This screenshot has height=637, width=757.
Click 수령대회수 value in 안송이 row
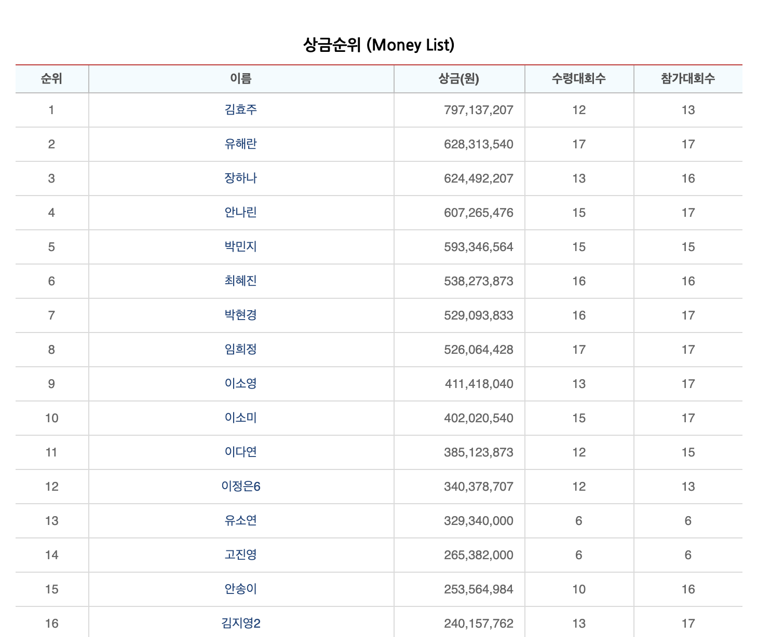point(579,589)
